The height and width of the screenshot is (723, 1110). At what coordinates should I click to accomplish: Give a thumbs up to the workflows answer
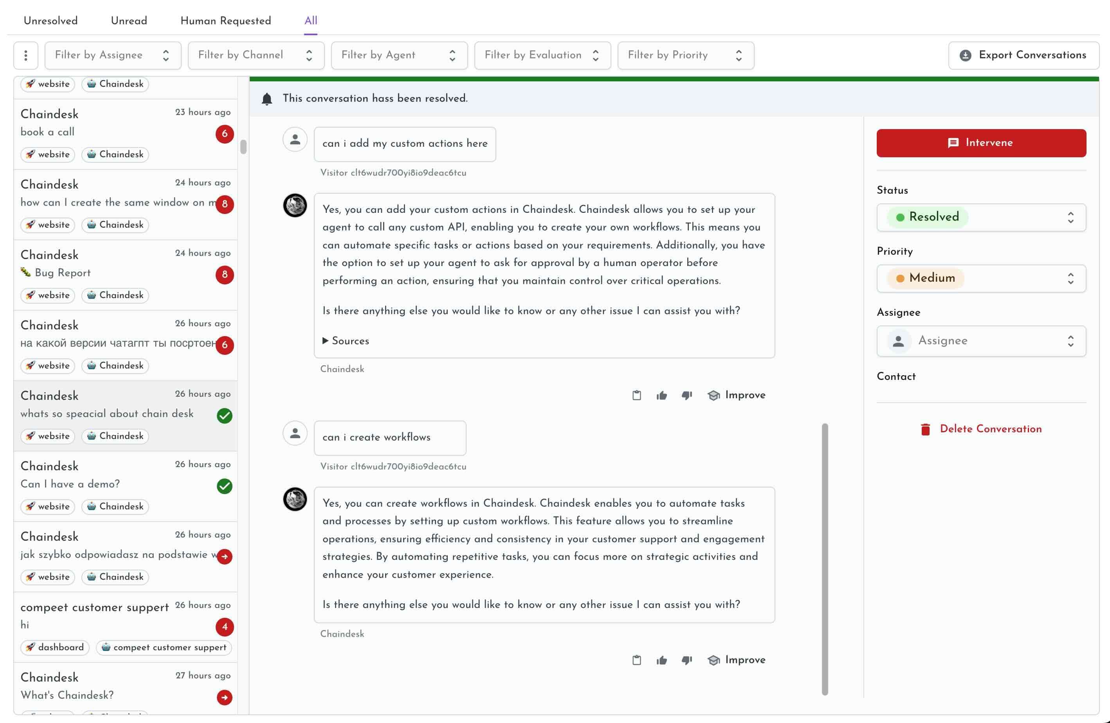point(662,660)
